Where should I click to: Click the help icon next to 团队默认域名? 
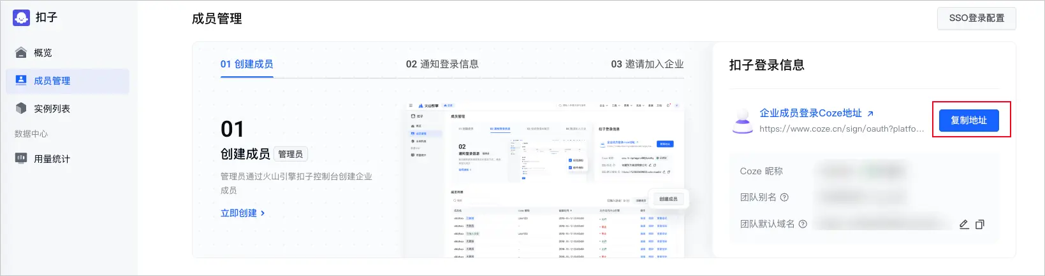pos(803,224)
